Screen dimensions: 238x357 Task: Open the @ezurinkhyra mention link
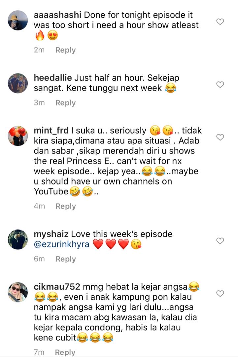coord(62,244)
